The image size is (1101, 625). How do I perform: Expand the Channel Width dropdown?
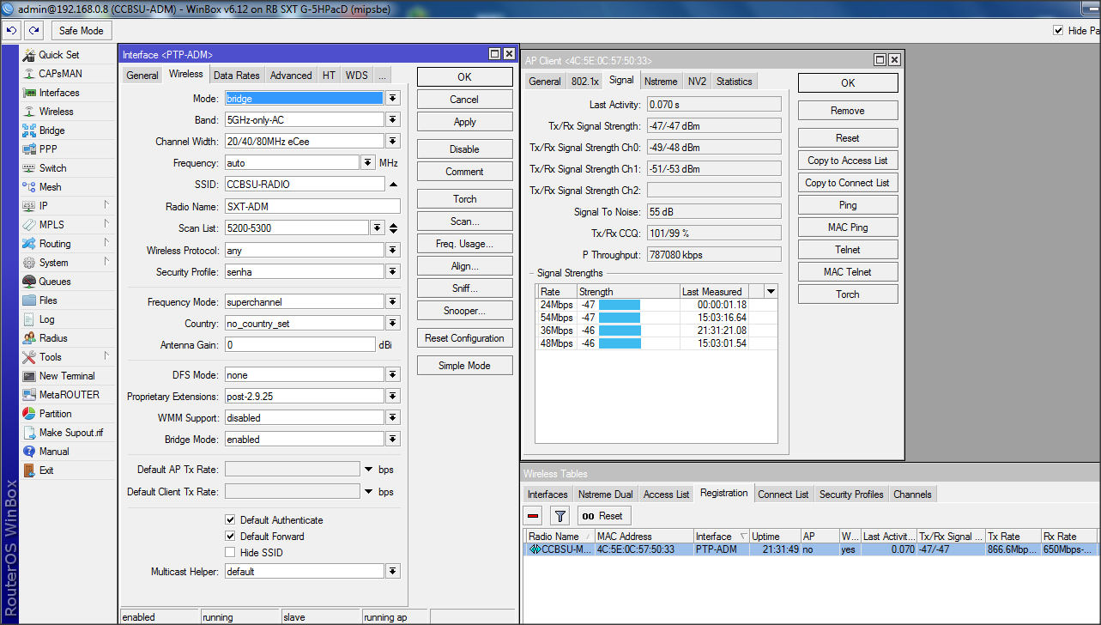click(393, 142)
